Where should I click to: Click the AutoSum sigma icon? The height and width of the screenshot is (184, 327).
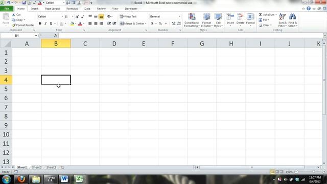(x=260, y=15)
